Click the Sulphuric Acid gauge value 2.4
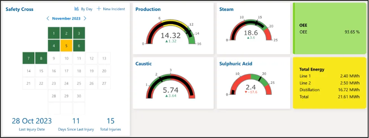Viewport: 369px width, 138px height. 251,87
